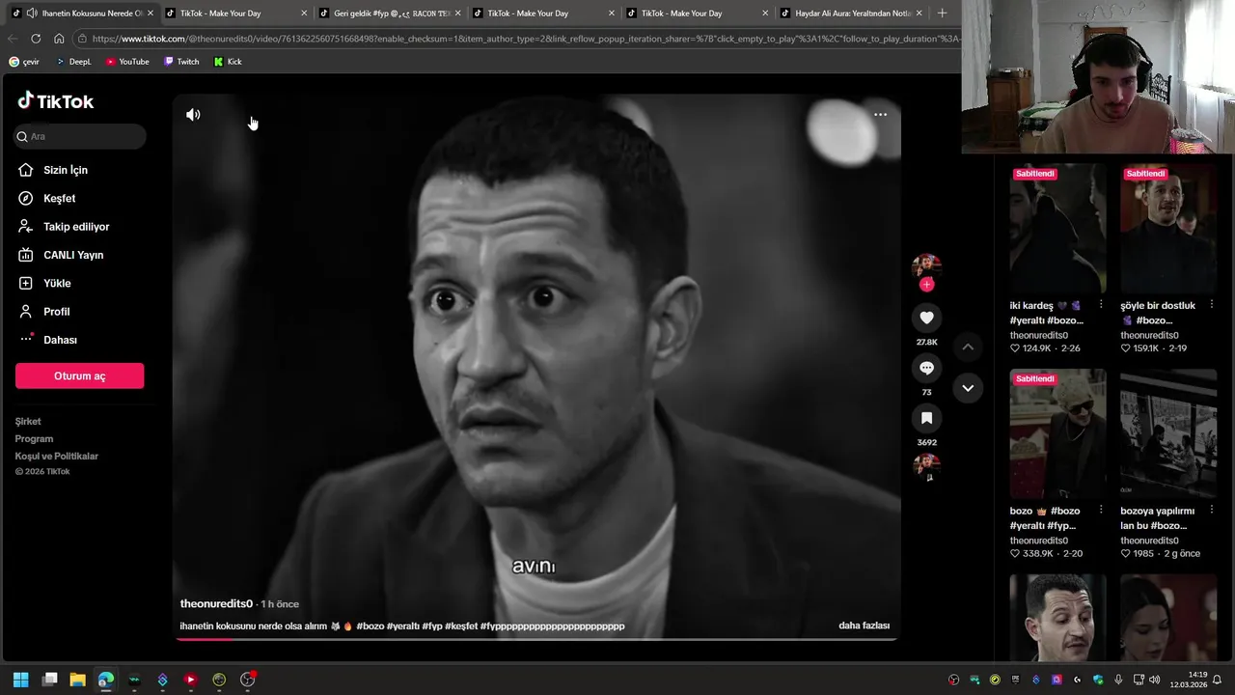Expand Koşul ve Politikalar section

pyautogui.click(x=57, y=457)
